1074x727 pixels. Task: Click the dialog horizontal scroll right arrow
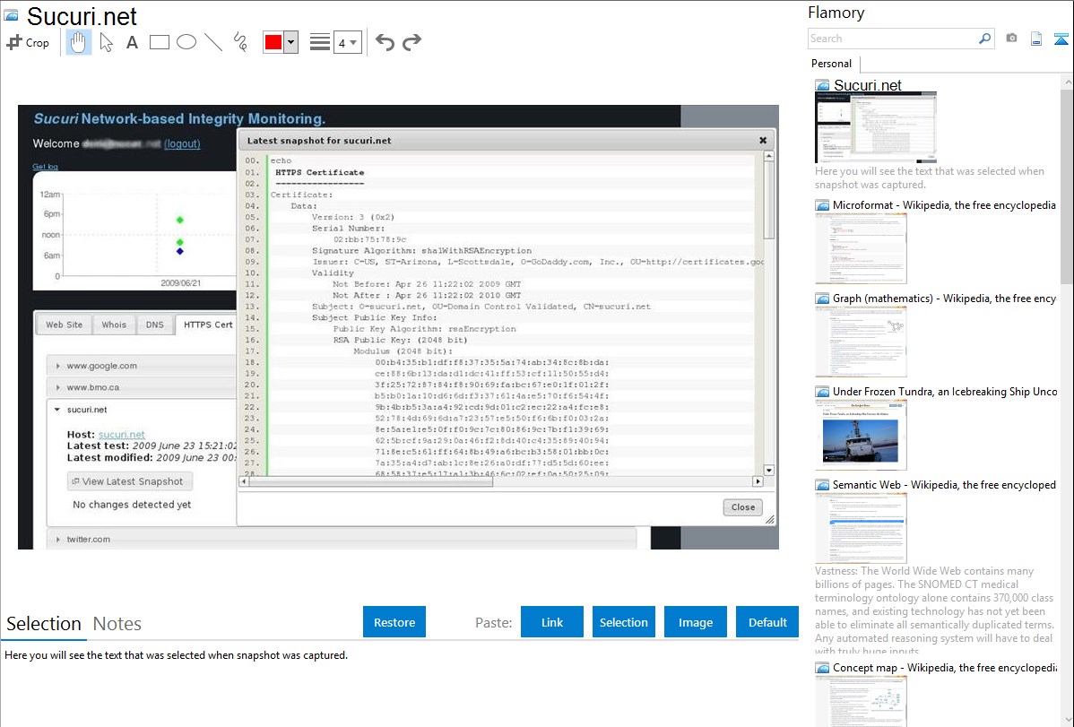pos(758,481)
